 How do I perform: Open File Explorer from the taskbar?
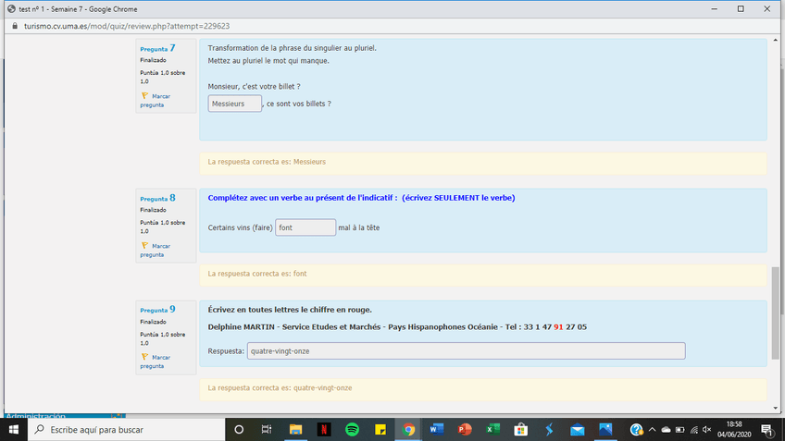point(295,430)
